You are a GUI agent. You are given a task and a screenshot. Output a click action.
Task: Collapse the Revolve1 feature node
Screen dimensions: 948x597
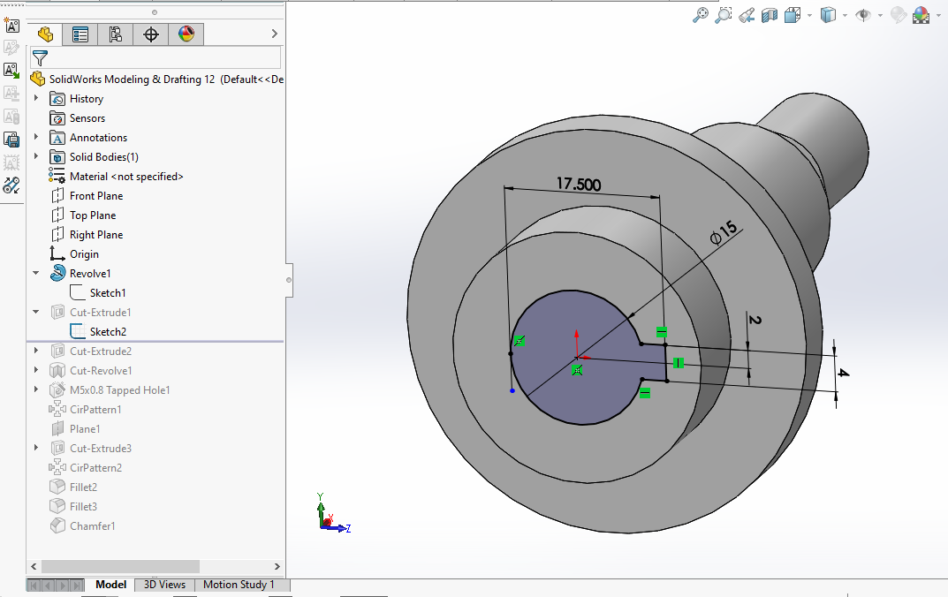(x=36, y=274)
